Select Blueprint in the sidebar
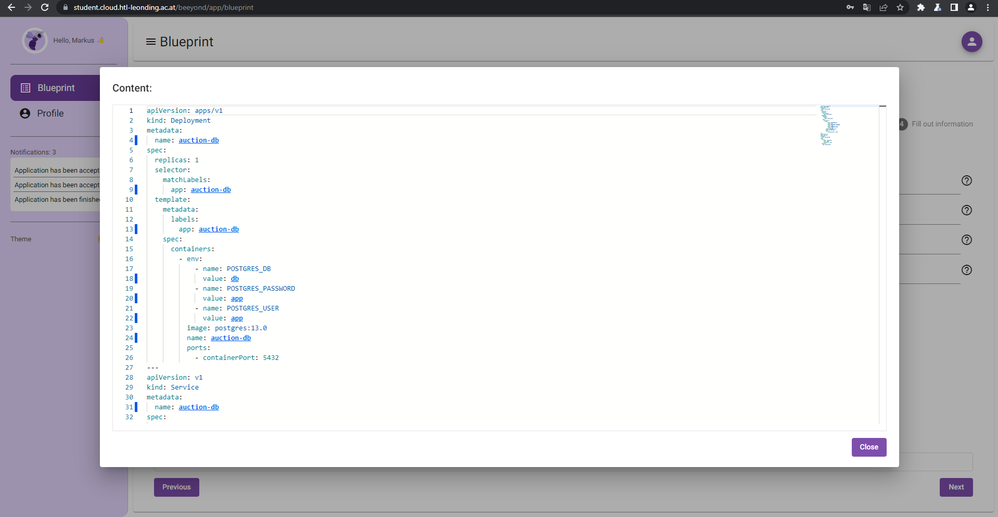 point(55,88)
